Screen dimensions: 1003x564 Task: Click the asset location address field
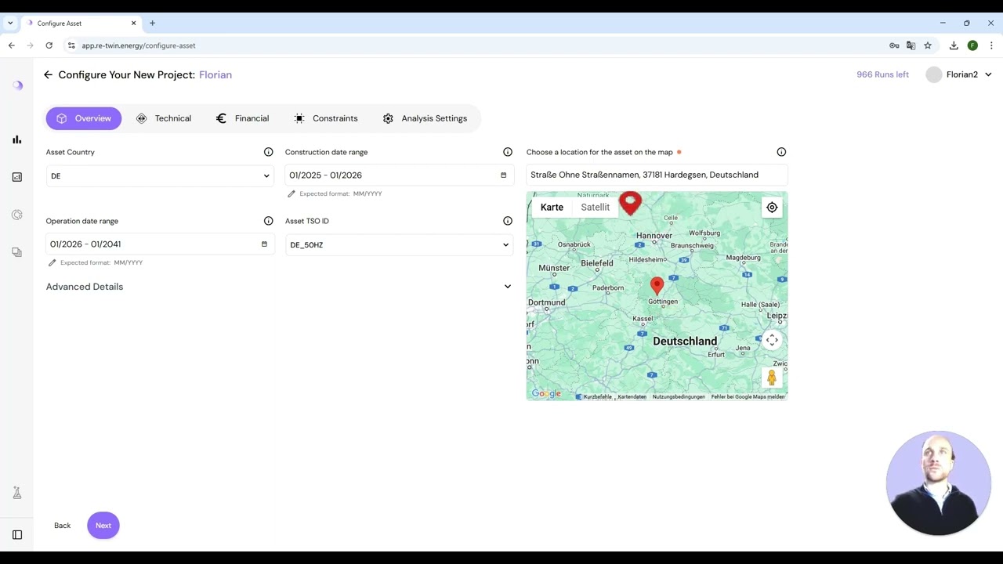click(657, 175)
